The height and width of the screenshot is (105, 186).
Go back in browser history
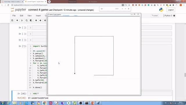coord(2,5)
